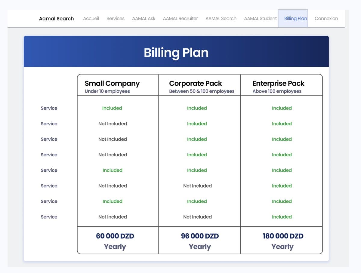This screenshot has height=273, width=361.
Task: Navigate to AAMAL Recruiter
Action: 180,18
